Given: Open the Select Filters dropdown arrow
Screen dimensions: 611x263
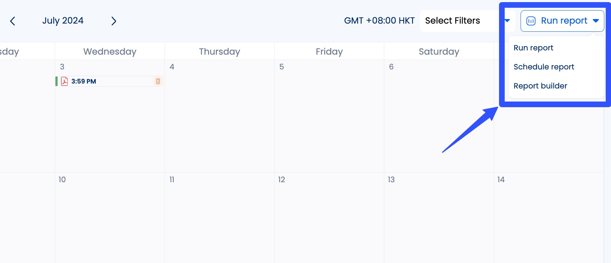Looking at the screenshot, I should coord(508,21).
